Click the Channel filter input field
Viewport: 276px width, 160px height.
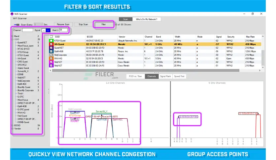[28, 30]
